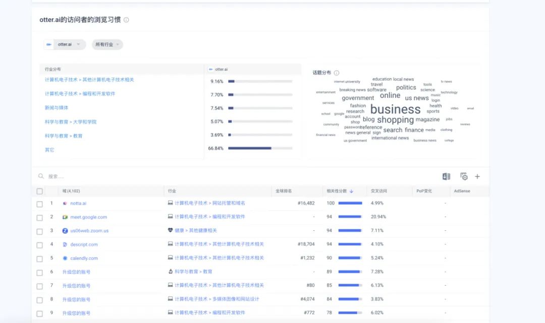The height and width of the screenshot is (323, 545).
Task: Open the otter.ai site dropdown
Action: 65,44
